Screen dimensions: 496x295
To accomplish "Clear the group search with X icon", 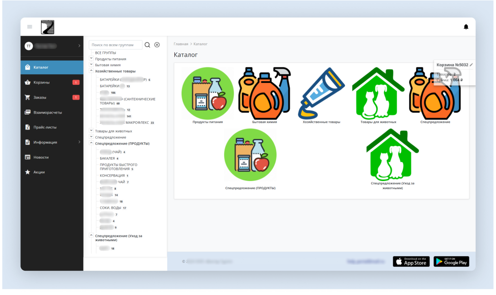I will 157,45.
